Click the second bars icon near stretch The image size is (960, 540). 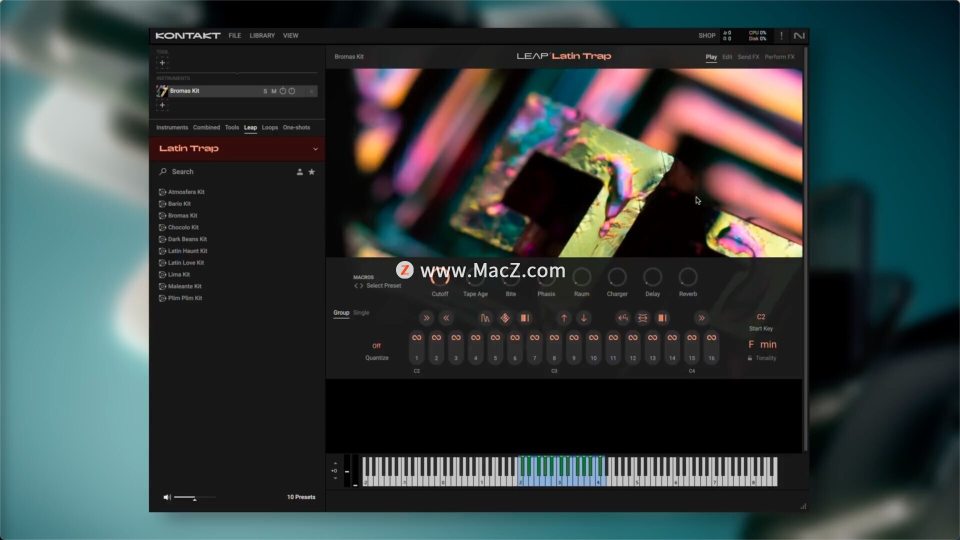(x=662, y=318)
